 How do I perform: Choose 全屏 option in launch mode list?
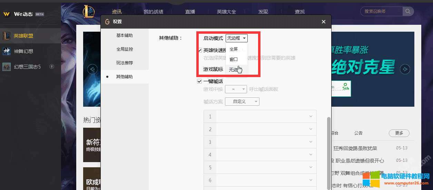pyautogui.click(x=236, y=49)
